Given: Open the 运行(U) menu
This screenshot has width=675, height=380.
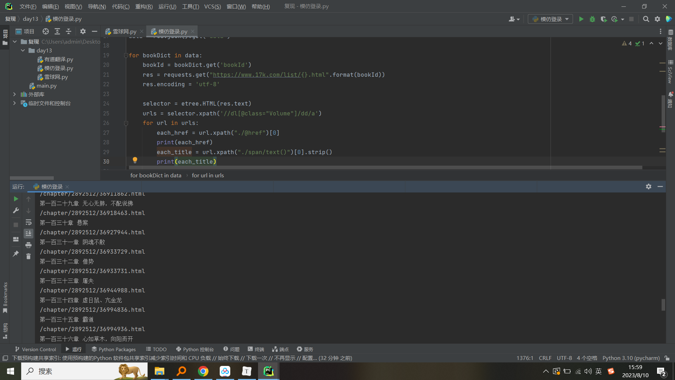Looking at the screenshot, I should (x=168, y=6).
